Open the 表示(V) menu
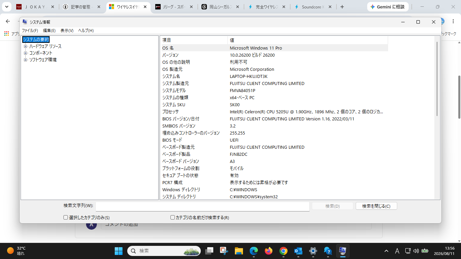The image size is (461, 259). pos(67,30)
